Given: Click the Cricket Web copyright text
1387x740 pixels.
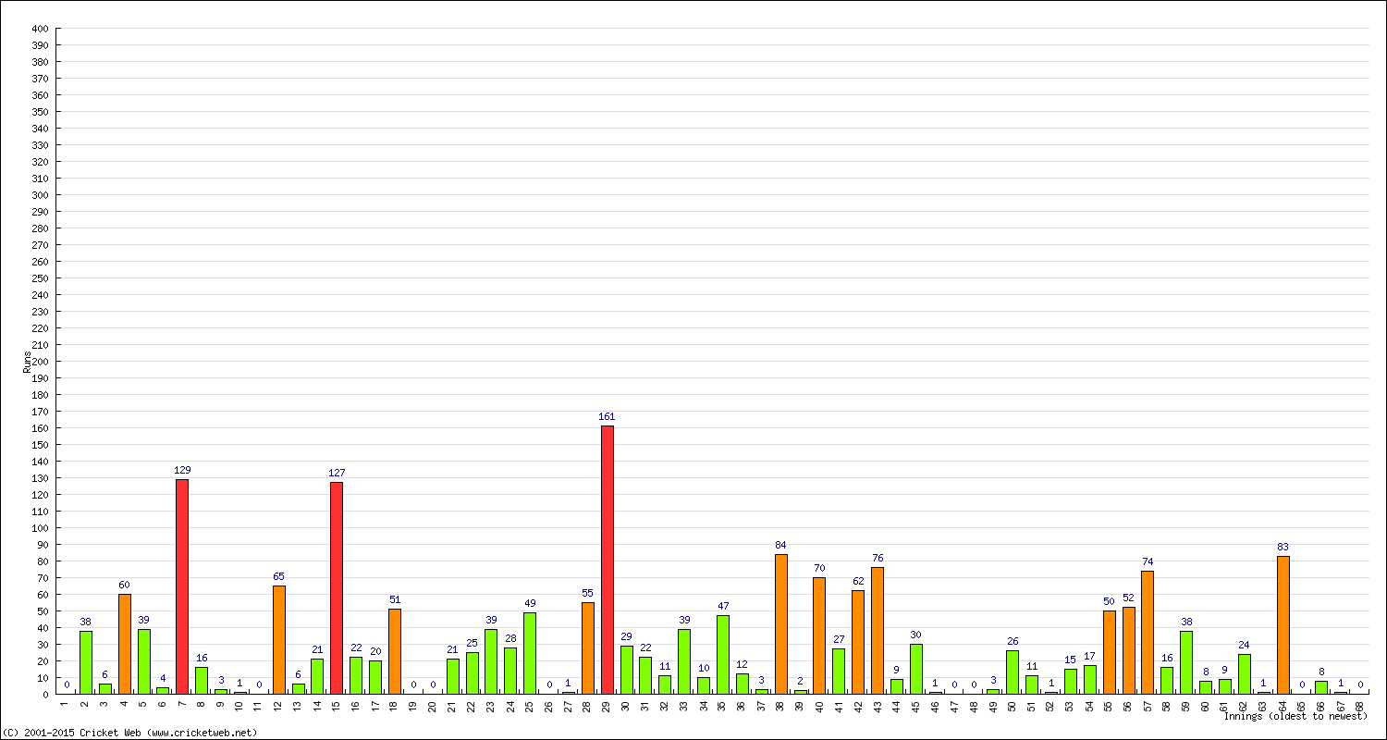Looking at the screenshot, I should click(x=130, y=733).
